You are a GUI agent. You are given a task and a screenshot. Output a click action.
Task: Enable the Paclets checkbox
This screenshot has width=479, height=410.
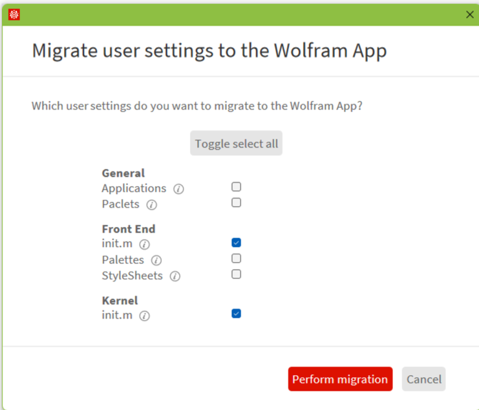(x=236, y=202)
